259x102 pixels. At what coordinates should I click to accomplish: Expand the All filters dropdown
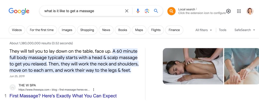[204, 30]
